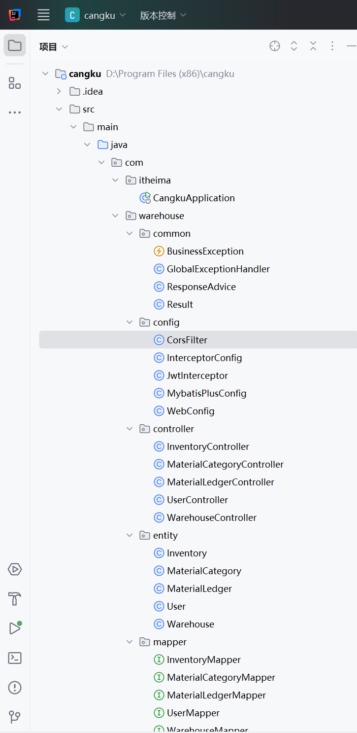The height and width of the screenshot is (733, 357).
Task: Collapse the controller package
Action: coord(130,429)
